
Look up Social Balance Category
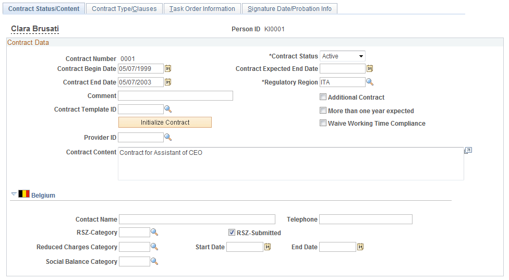[154, 262]
